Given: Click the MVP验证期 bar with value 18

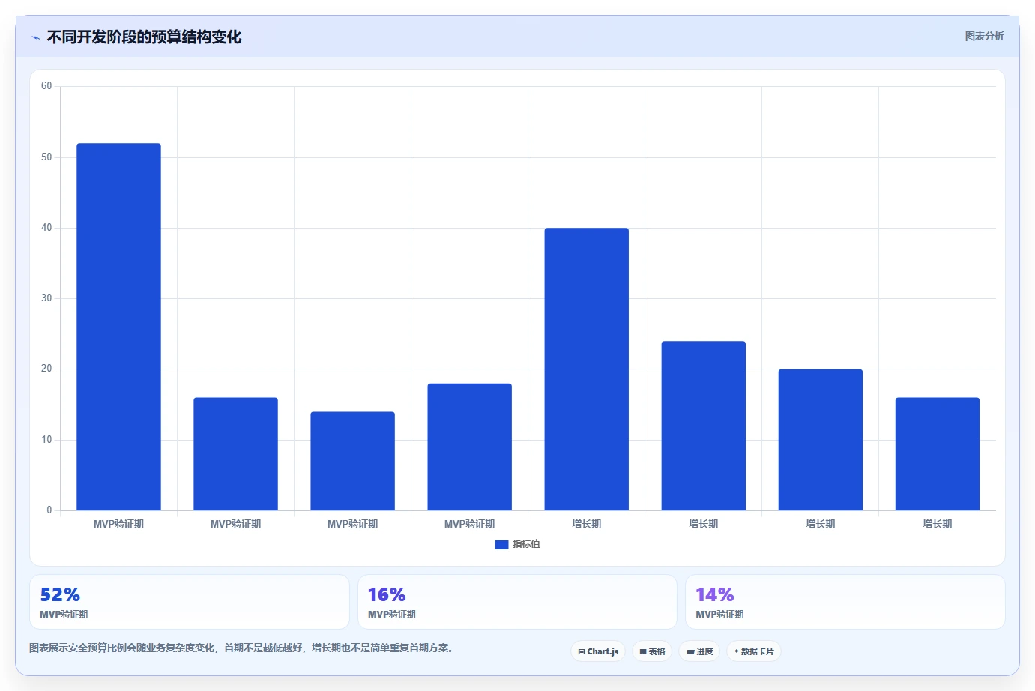Looking at the screenshot, I should pos(469,447).
